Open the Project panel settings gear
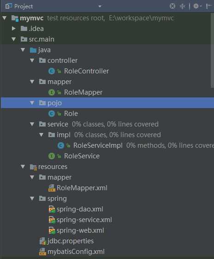Image resolution: width=214 pixels, height=259 pixels. (196, 6)
